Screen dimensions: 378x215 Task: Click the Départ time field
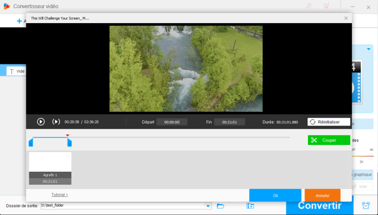pos(171,122)
